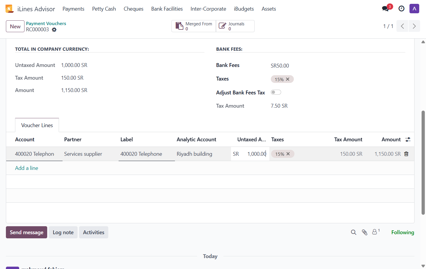Open the Account field 400020 Telephone dropdown
426x269 pixels.
click(34, 154)
